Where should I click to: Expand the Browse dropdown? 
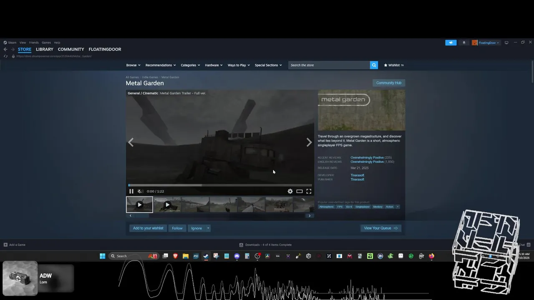tap(133, 65)
